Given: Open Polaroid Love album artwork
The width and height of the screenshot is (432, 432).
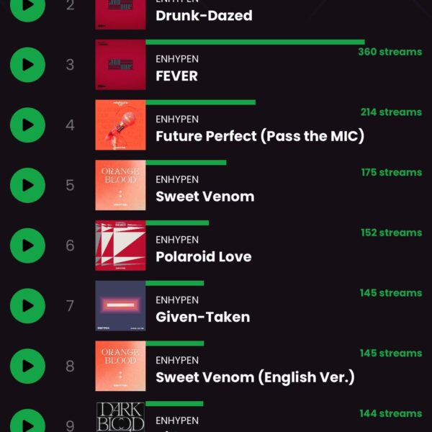Looking at the screenshot, I should 120,246.
